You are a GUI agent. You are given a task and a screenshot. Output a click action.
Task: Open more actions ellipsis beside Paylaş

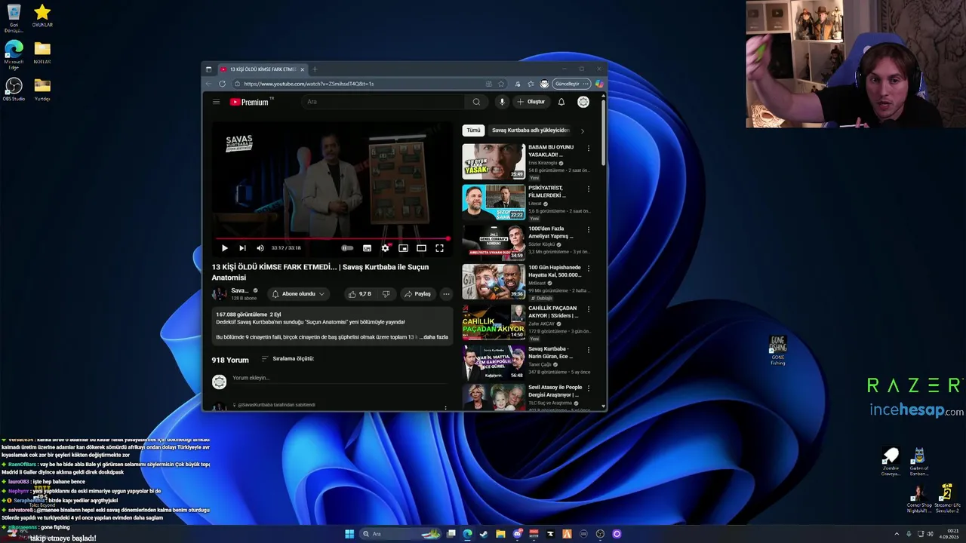[446, 294]
